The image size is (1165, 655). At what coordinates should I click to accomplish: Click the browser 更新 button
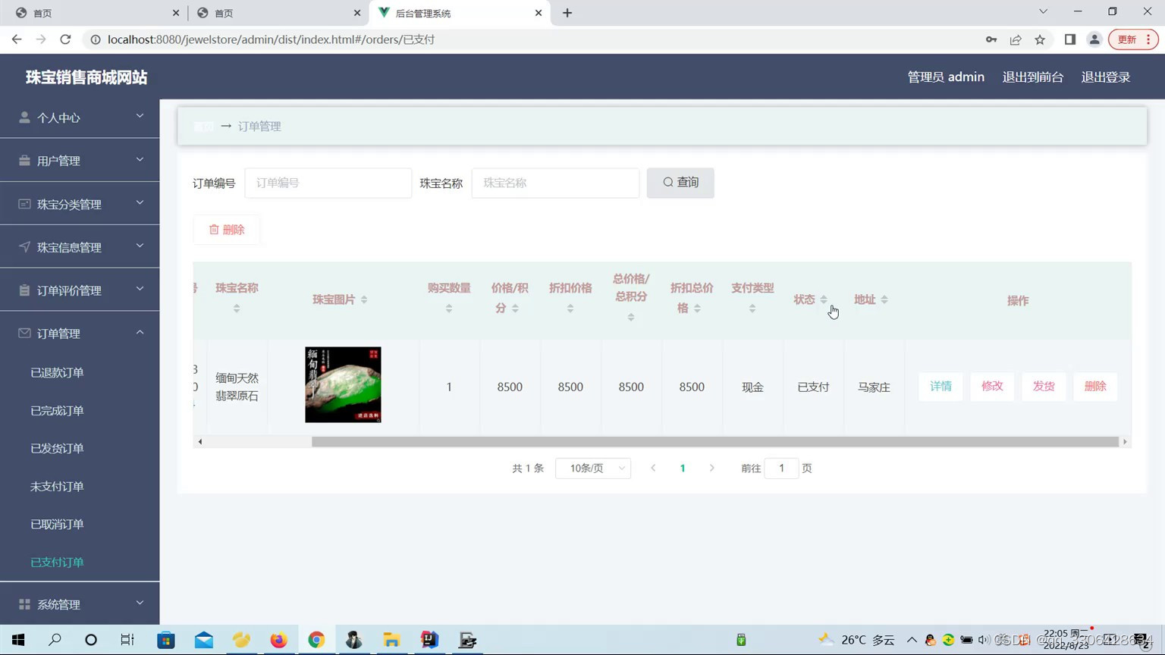tap(1133, 39)
